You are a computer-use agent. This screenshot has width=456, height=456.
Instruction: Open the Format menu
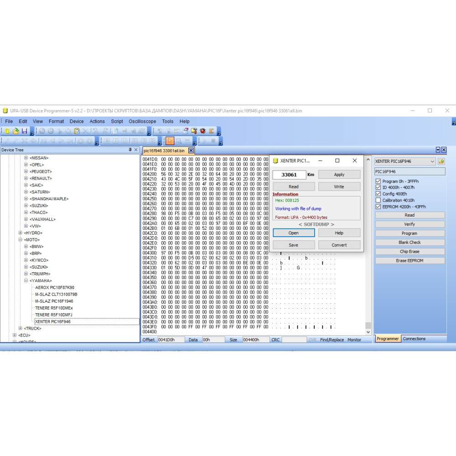(x=56, y=121)
